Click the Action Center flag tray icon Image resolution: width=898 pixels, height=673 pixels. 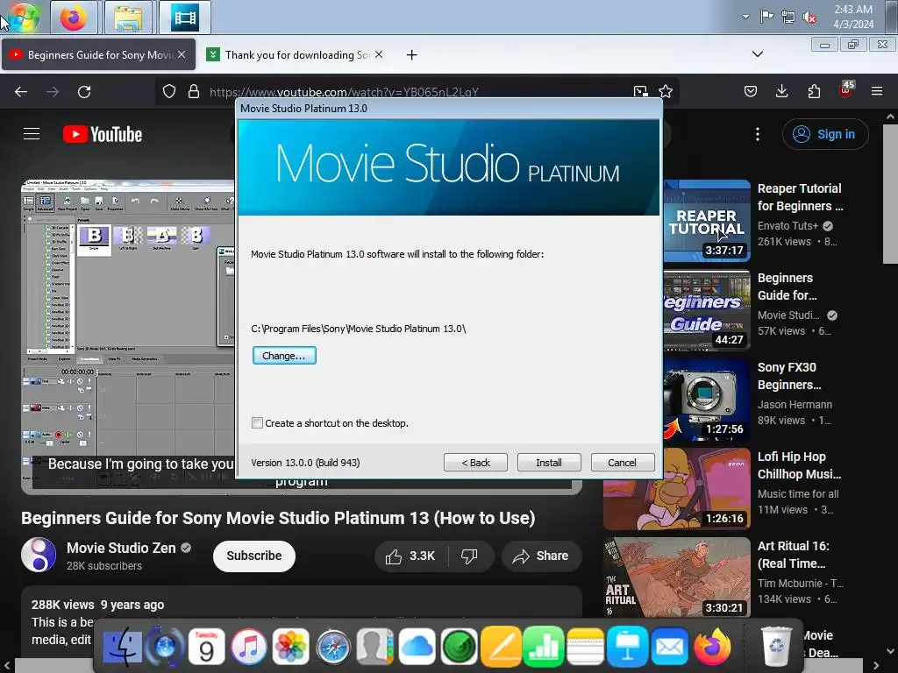766,17
